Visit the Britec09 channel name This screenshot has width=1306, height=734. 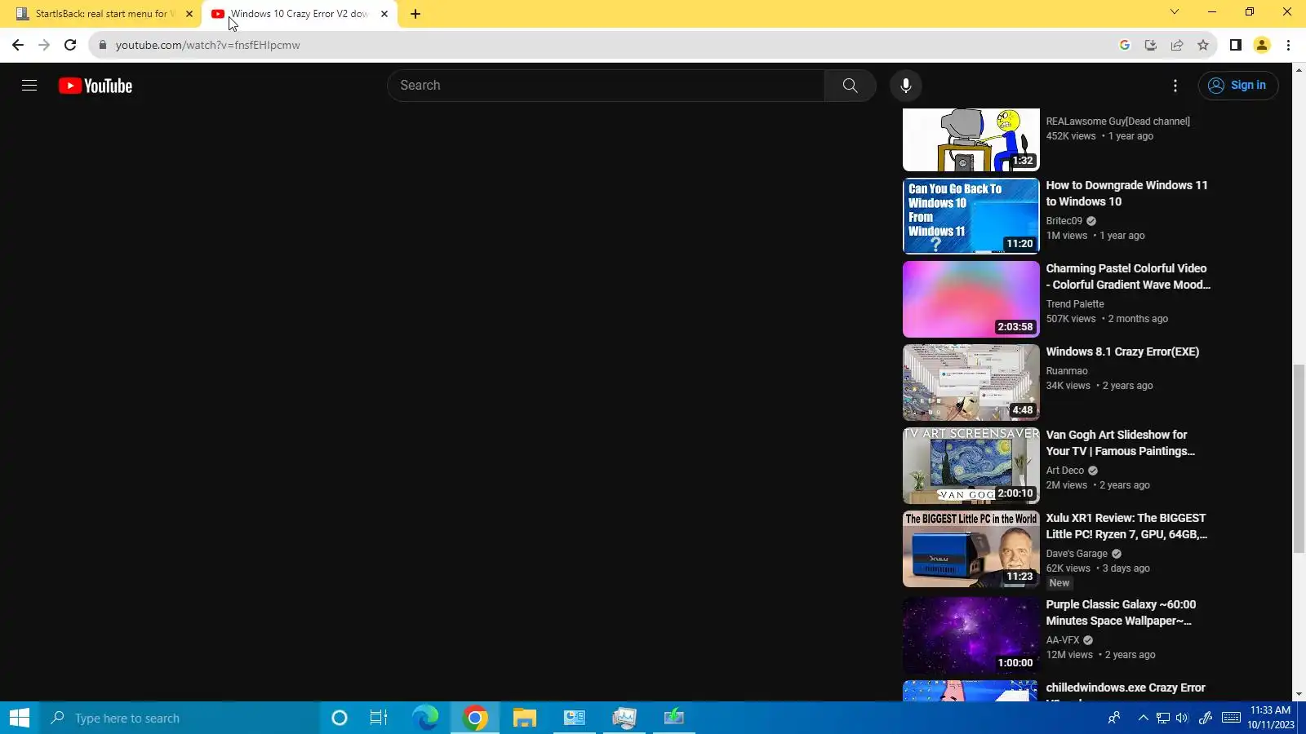[x=1064, y=221]
